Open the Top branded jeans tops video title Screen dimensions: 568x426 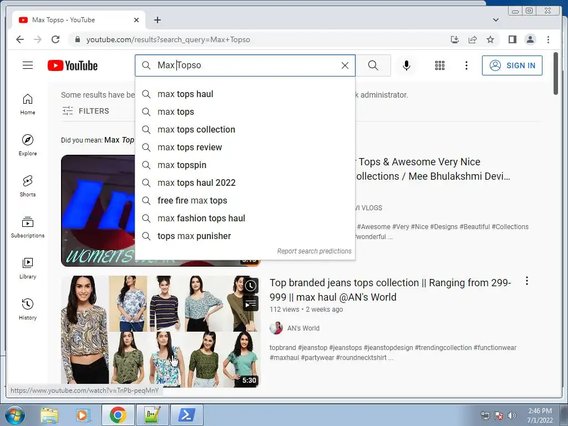(x=390, y=290)
